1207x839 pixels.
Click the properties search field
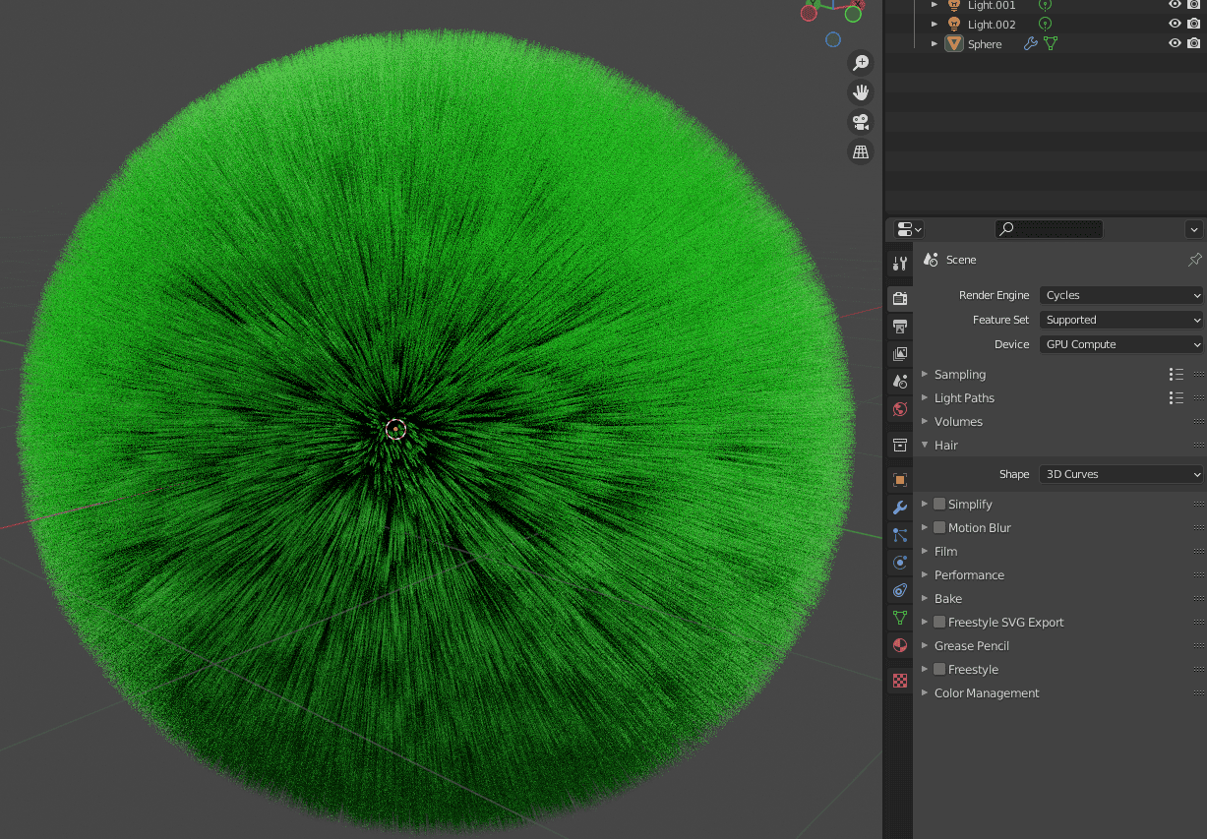pos(1049,228)
